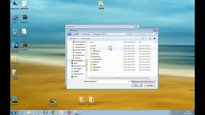The image size is (205, 115).
Task: Select Os Meus Documentos in the tree
Action: point(80,47)
